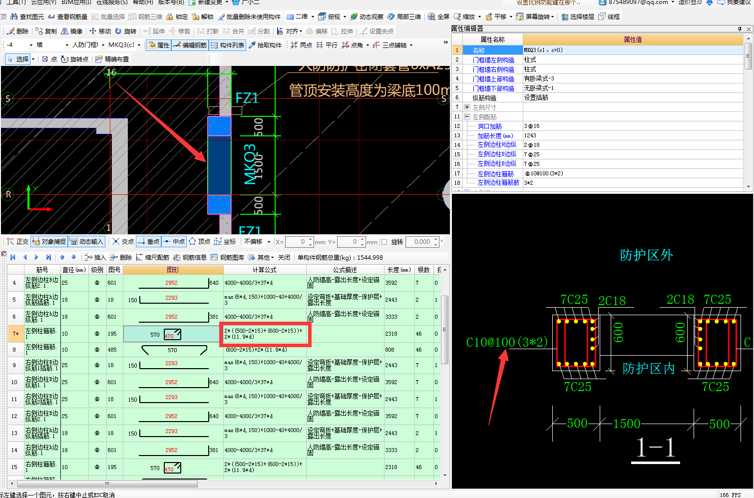Toggle the 编辑钢筋 edit rebar panel
This screenshot has height=498, width=754.
[x=190, y=45]
